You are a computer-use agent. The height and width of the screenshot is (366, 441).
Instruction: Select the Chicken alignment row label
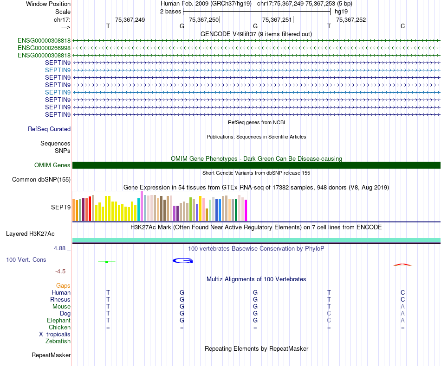[x=59, y=327]
